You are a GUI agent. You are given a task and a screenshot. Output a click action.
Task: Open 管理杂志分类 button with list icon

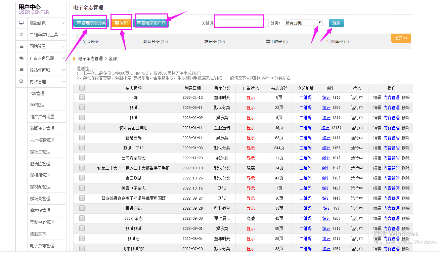[91, 23]
